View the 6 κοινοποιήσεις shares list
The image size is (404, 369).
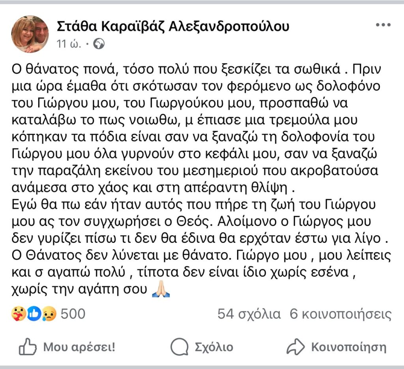tap(341, 314)
